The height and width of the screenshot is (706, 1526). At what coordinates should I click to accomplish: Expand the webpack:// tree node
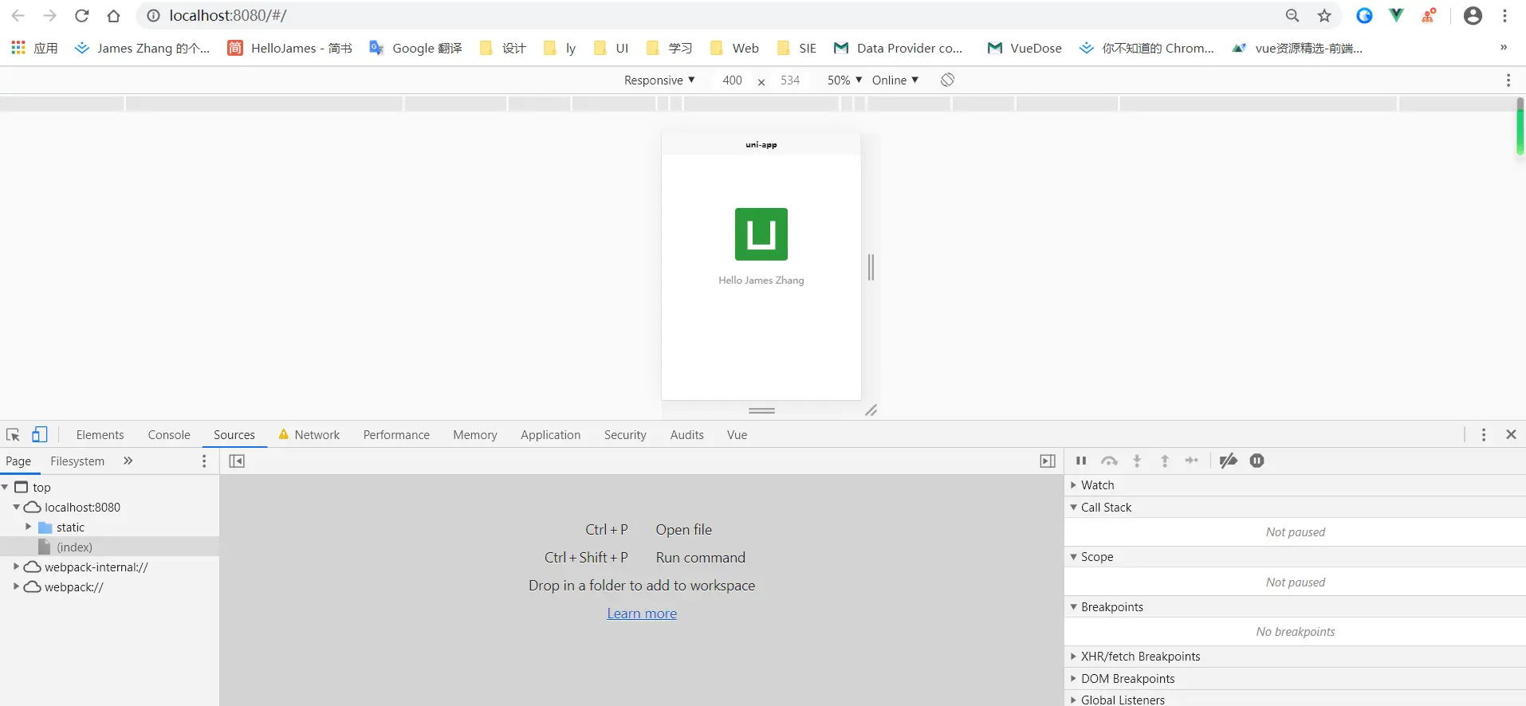click(16, 586)
